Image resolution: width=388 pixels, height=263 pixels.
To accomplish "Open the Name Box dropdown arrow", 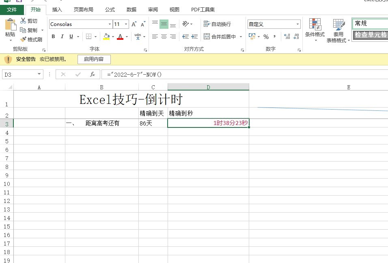I will pyautogui.click(x=39, y=74).
